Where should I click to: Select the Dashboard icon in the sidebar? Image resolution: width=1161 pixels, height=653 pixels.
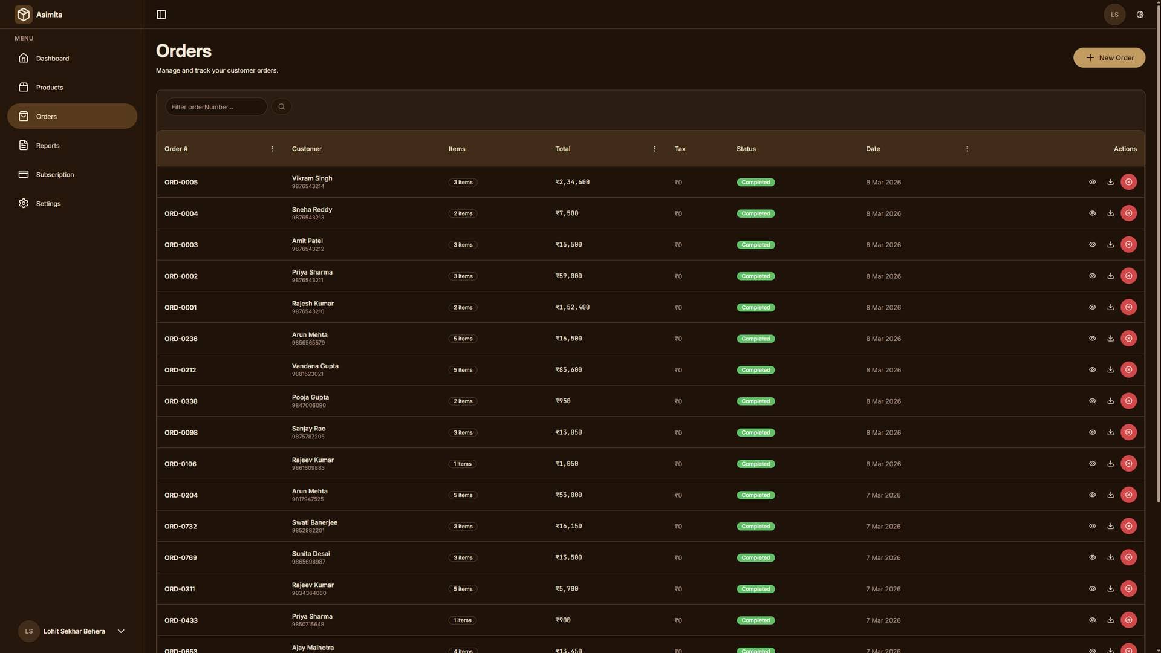coord(24,58)
